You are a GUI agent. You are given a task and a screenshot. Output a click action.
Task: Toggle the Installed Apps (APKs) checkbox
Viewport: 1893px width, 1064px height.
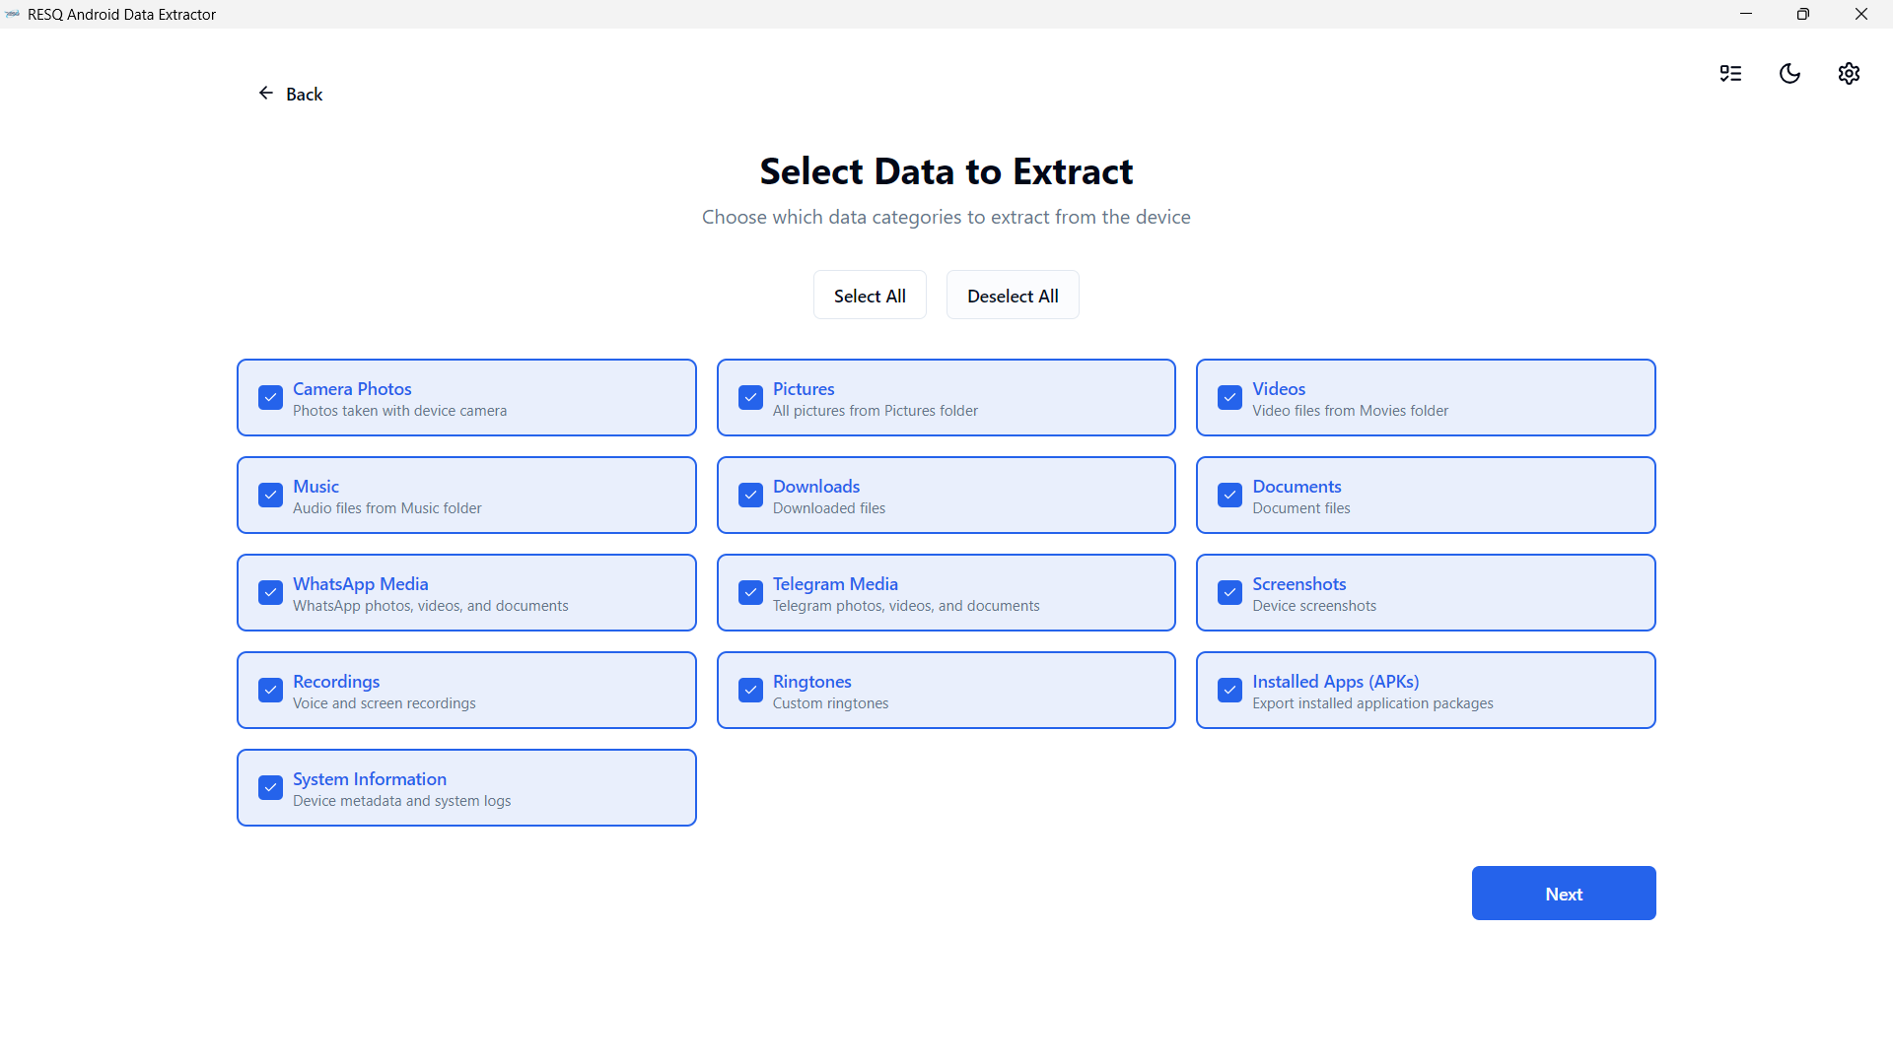click(1229, 691)
